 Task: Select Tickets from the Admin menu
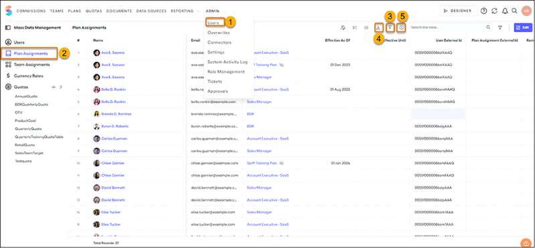point(215,81)
